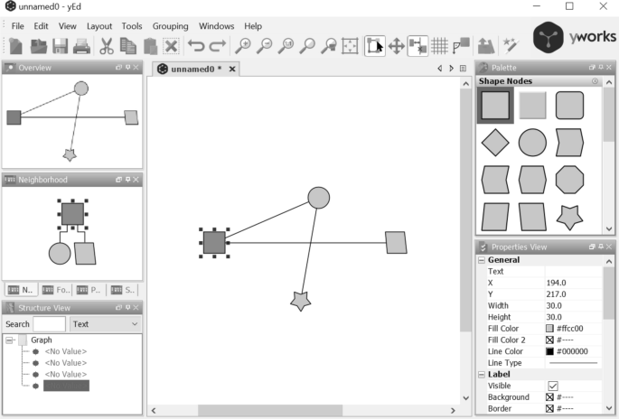Toggle the label Visible checkbox

(553, 386)
